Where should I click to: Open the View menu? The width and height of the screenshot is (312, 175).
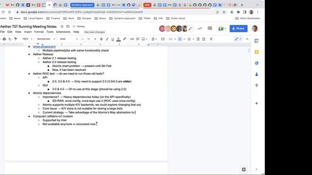(18, 32)
